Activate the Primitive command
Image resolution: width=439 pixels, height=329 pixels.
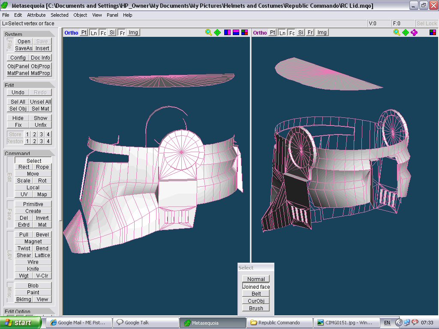(x=33, y=204)
